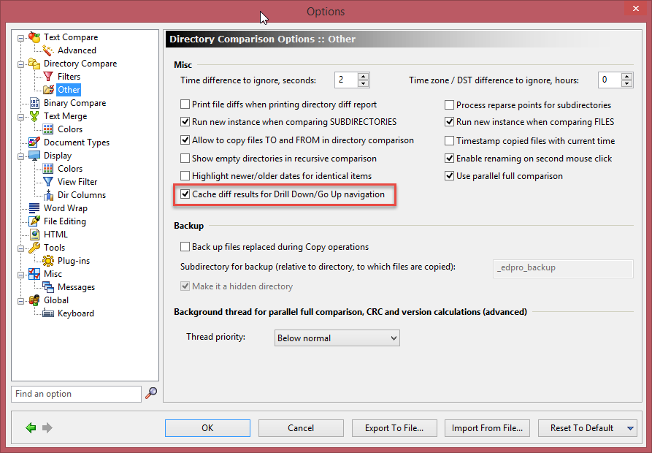The height and width of the screenshot is (453, 652).
Task: Increase time difference seconds with up arrow
Action: [x=363, y=77]
